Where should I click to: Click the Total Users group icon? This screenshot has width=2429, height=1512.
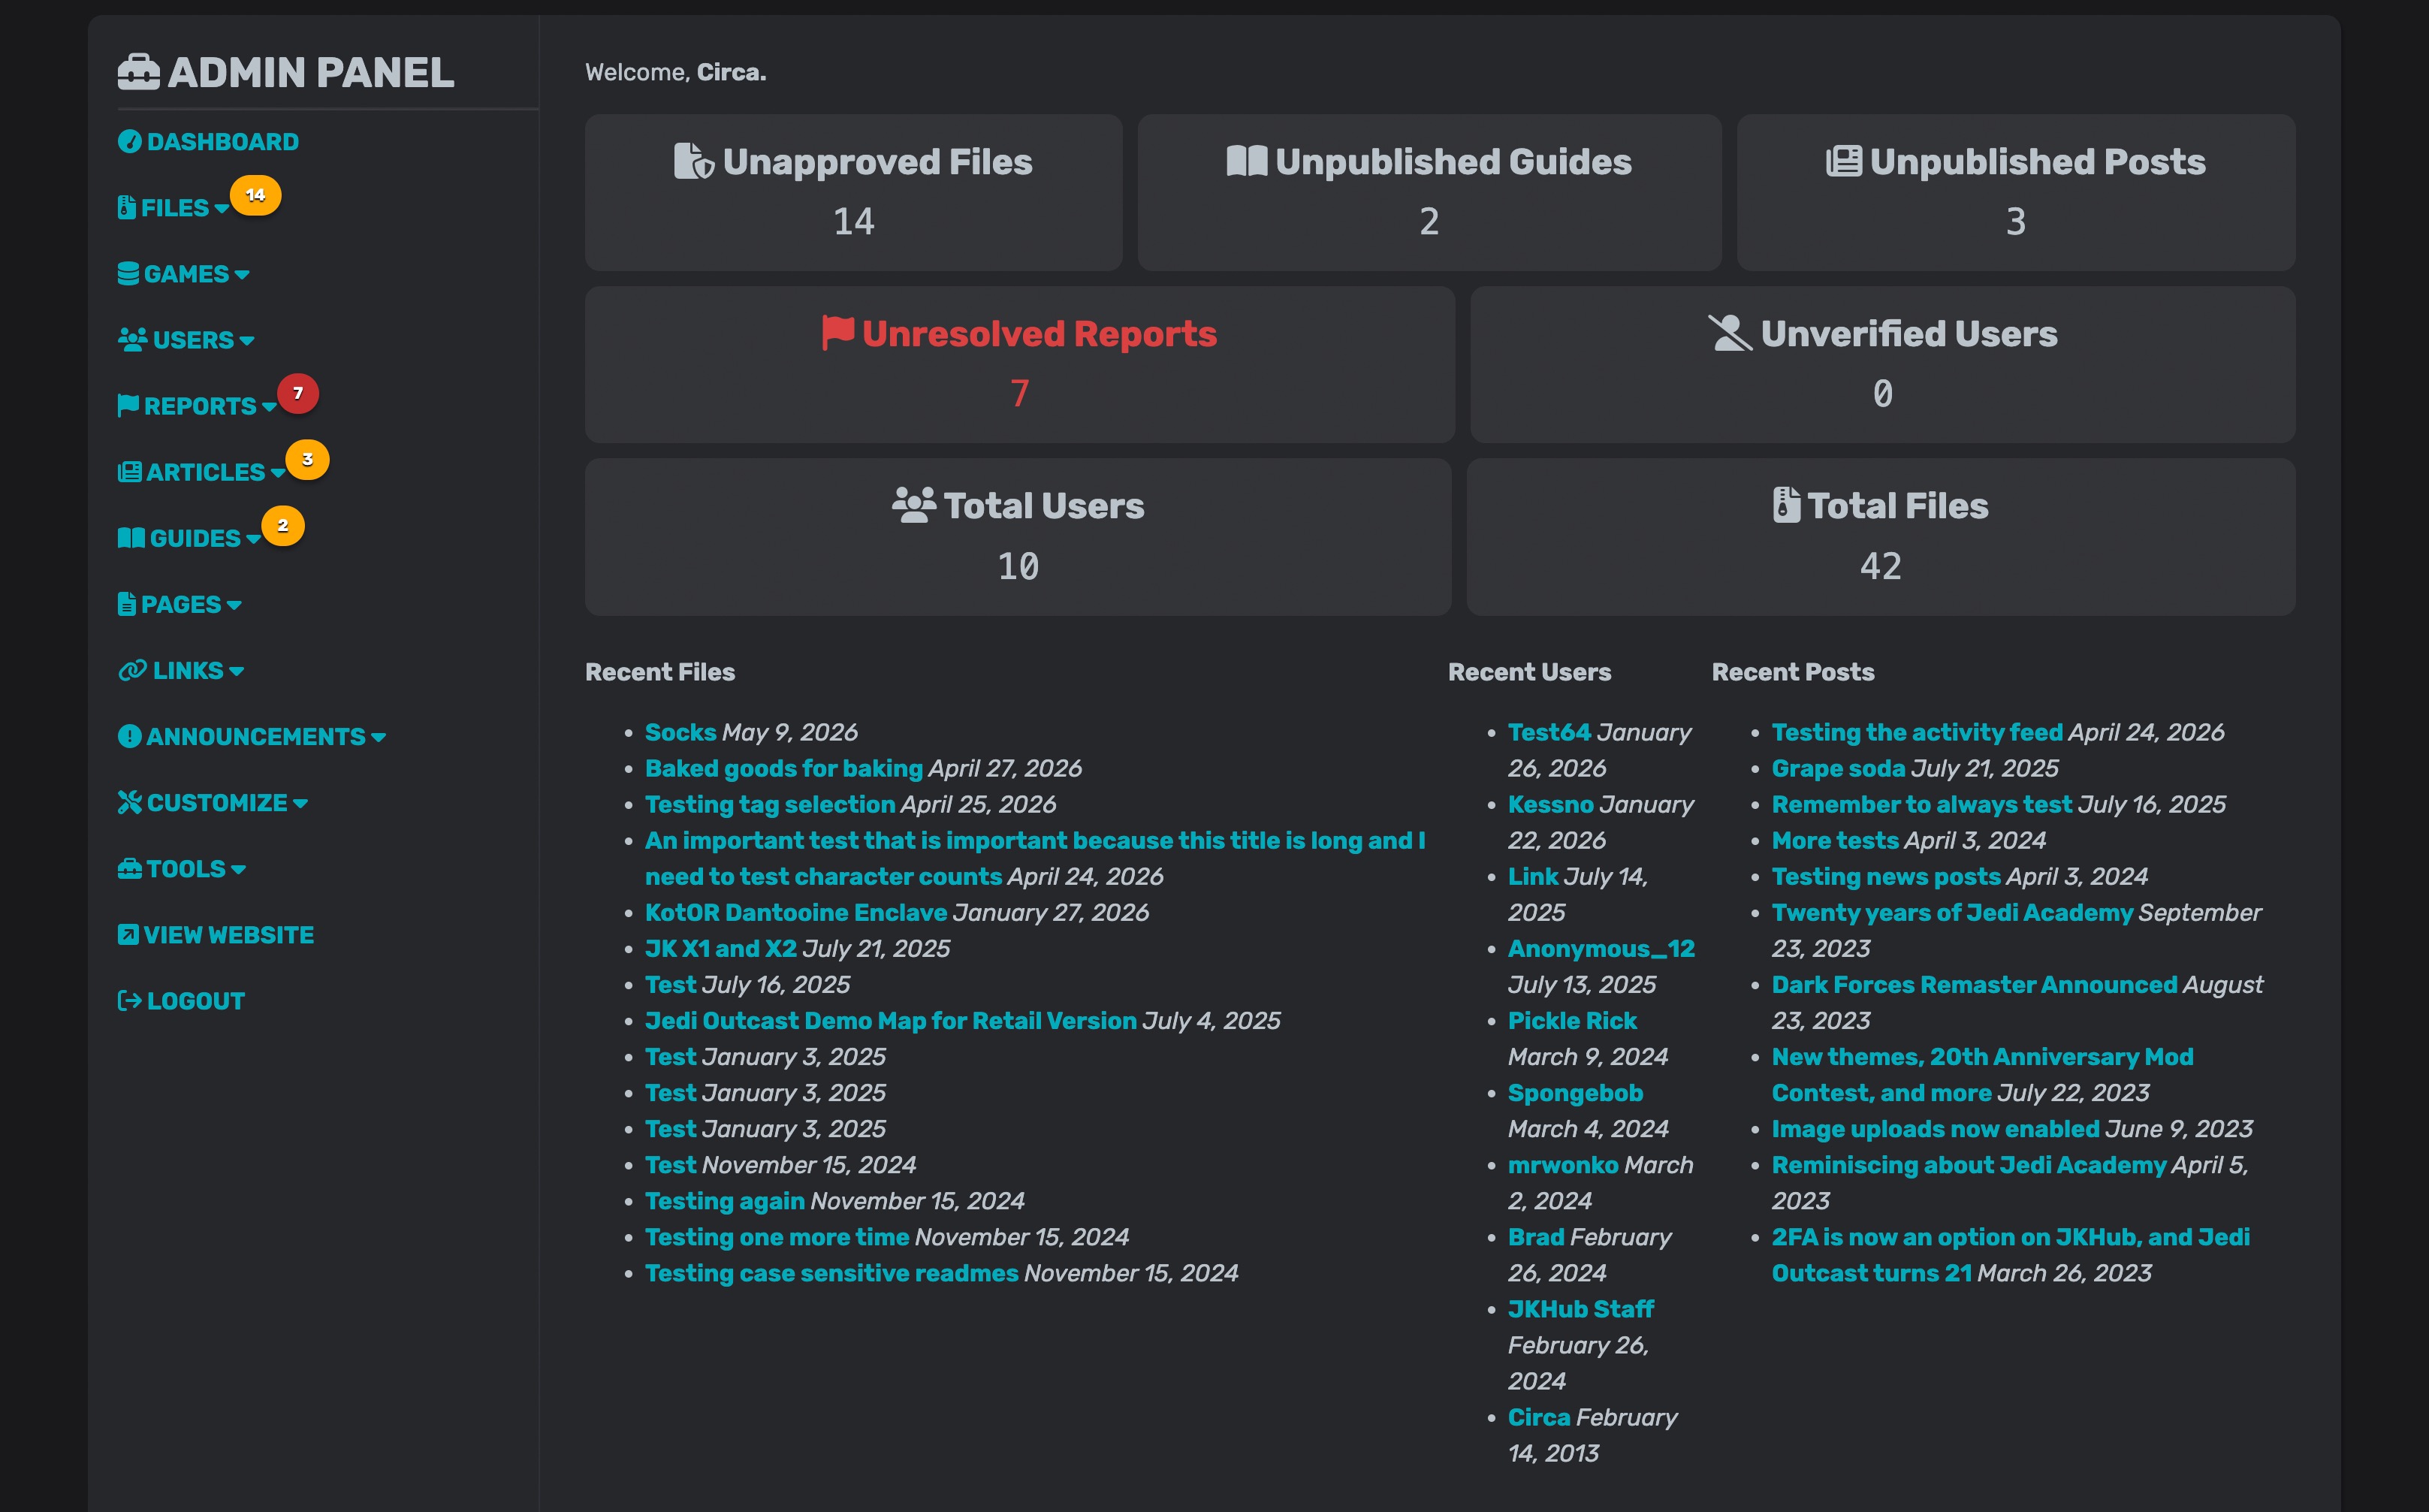click(914, 505)
